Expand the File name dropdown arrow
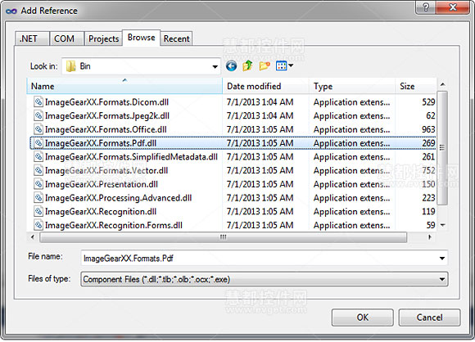 coord(442,259)
